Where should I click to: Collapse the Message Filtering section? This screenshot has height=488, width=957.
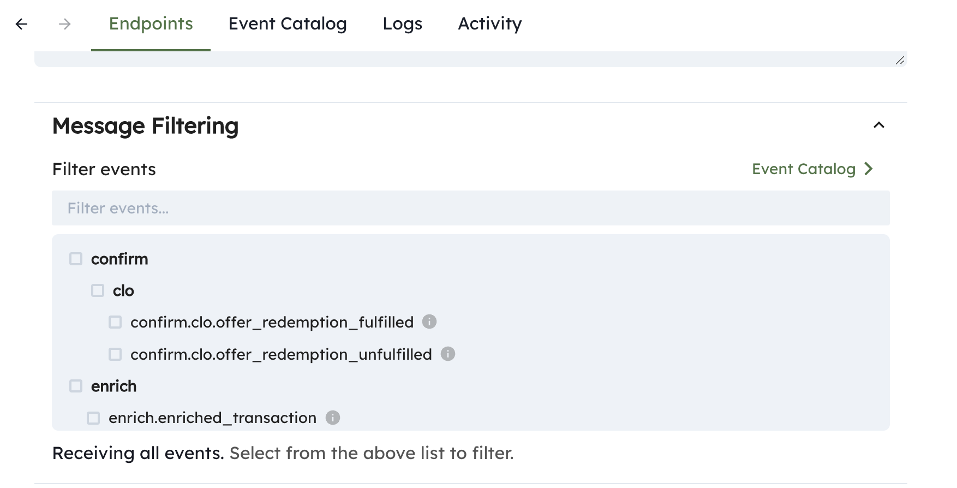pyautogui.click(x=878, y=126)
